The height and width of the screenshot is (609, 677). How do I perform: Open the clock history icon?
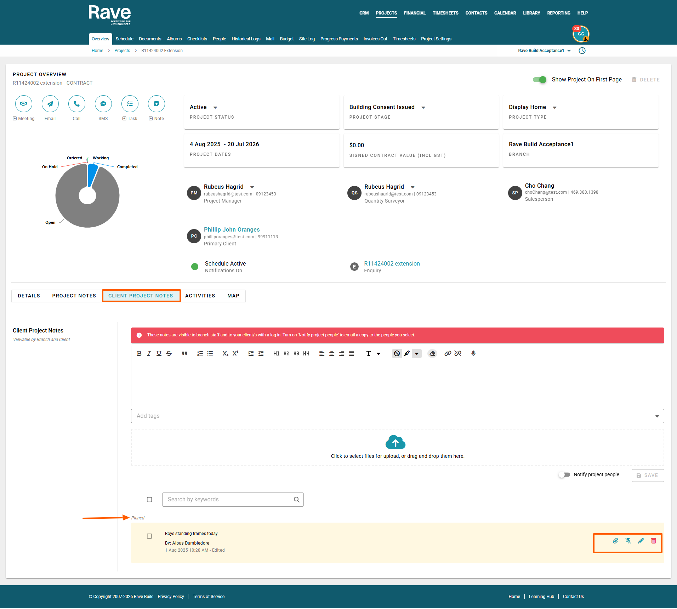pos(582,51)
